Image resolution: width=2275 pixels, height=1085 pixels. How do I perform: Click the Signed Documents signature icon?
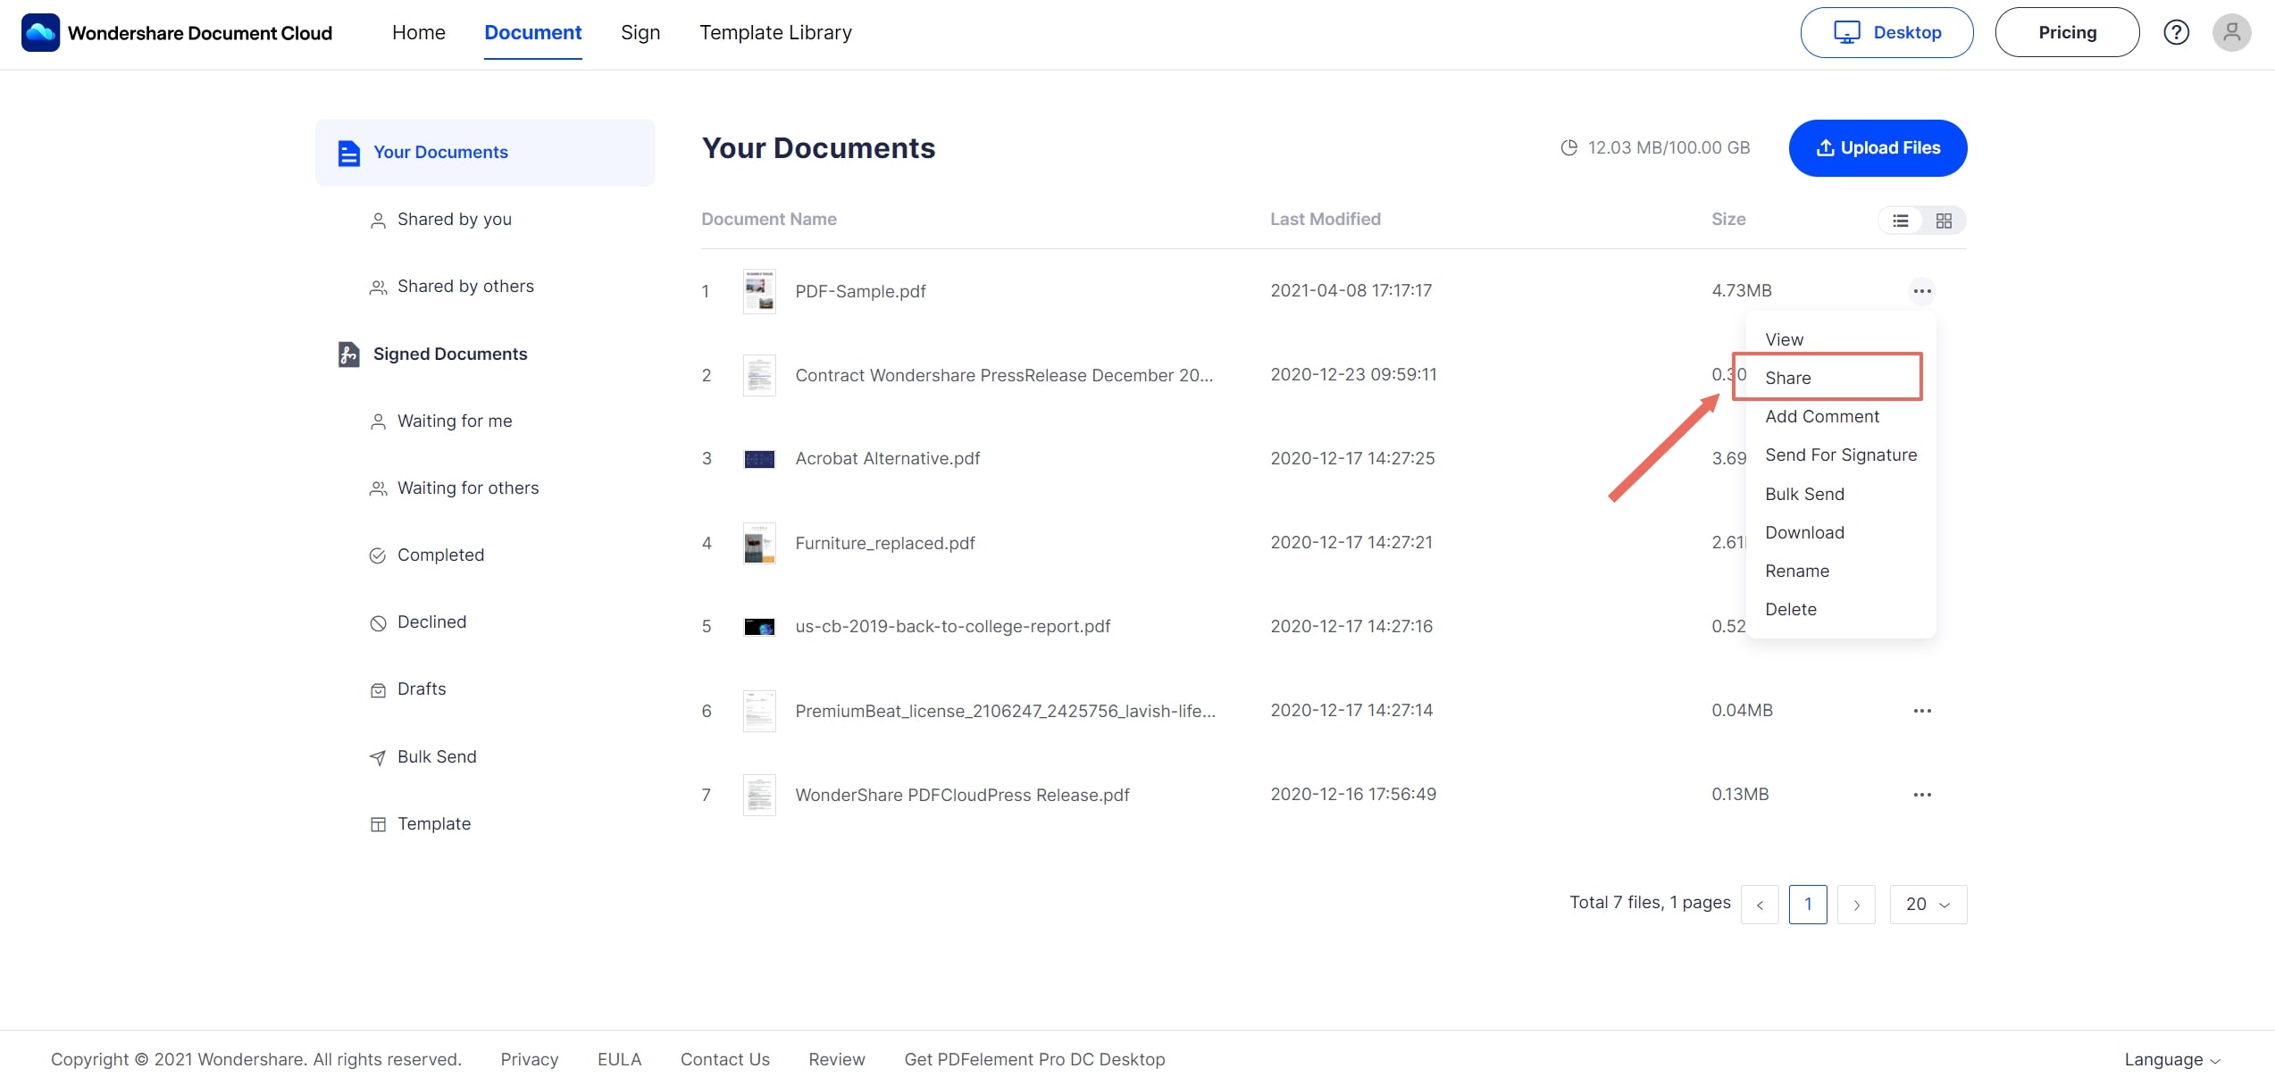click(x=348, y=355)
